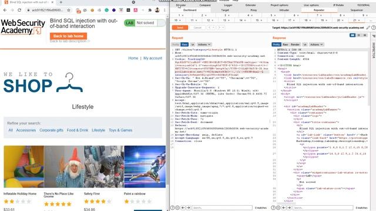The image size is (376, 211).
Task: Open a new Chrome tab with plus icon
Action: tap(61, 2)
